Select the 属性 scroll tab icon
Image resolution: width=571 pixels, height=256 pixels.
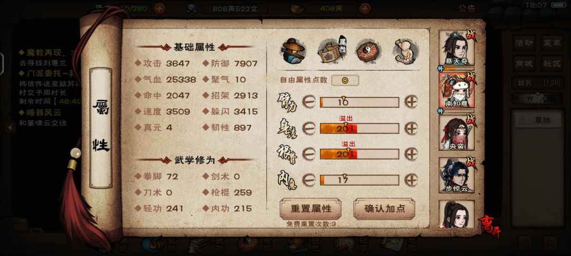[332, 50]
